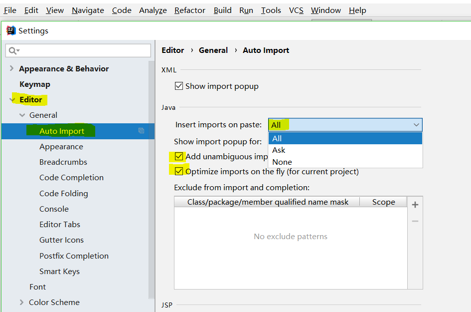This screenshot has height=312, width=471.
Task: Open the Window menu
Action: pos(326,10)
